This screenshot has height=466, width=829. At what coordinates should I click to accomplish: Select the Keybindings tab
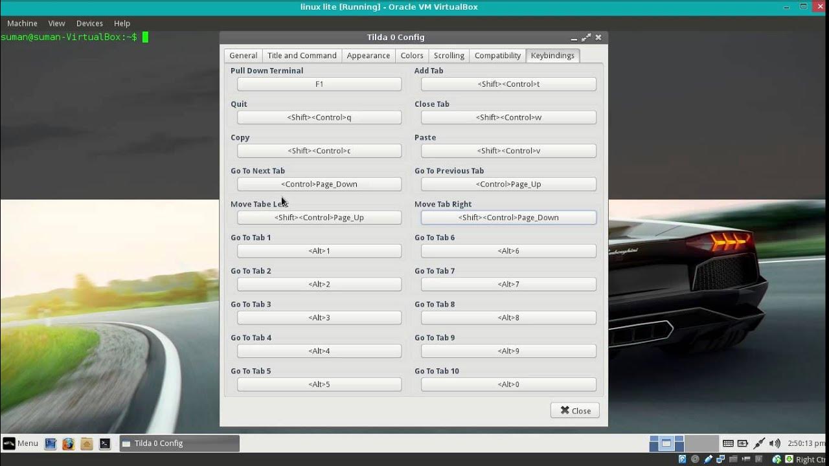(552, 56)
